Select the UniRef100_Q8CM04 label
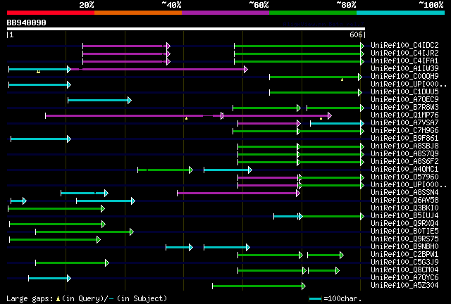Viewport: 451px width, 304px height. click(x=404, y=270)
